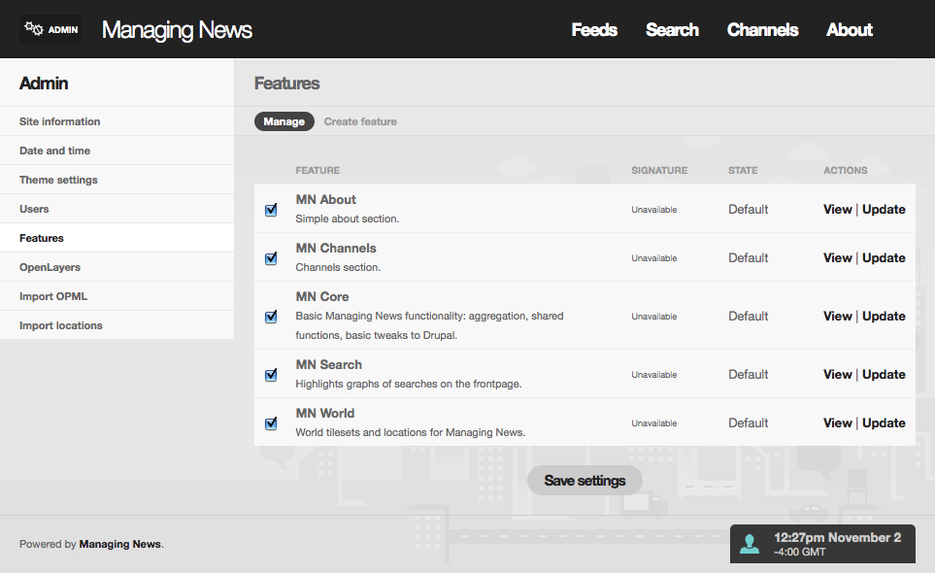Screen dimensions: 935x573
Task: Click View for MN World
Action: pyautogui.click(x=837, y=422)
